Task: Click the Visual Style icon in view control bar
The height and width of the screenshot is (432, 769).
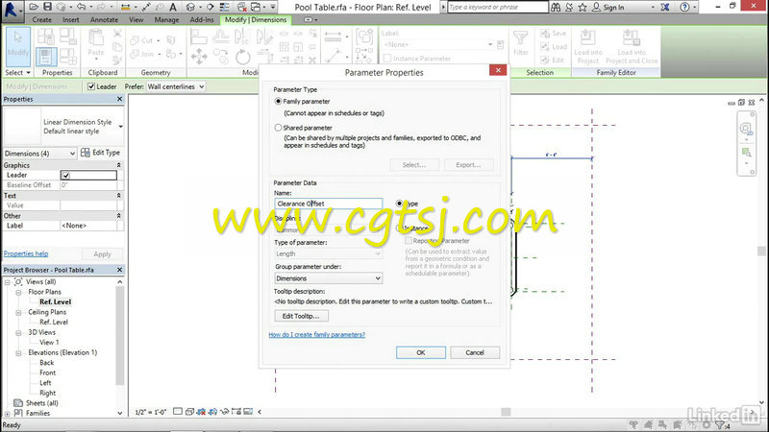Action: pyautogui.click(x=189, y=412)
